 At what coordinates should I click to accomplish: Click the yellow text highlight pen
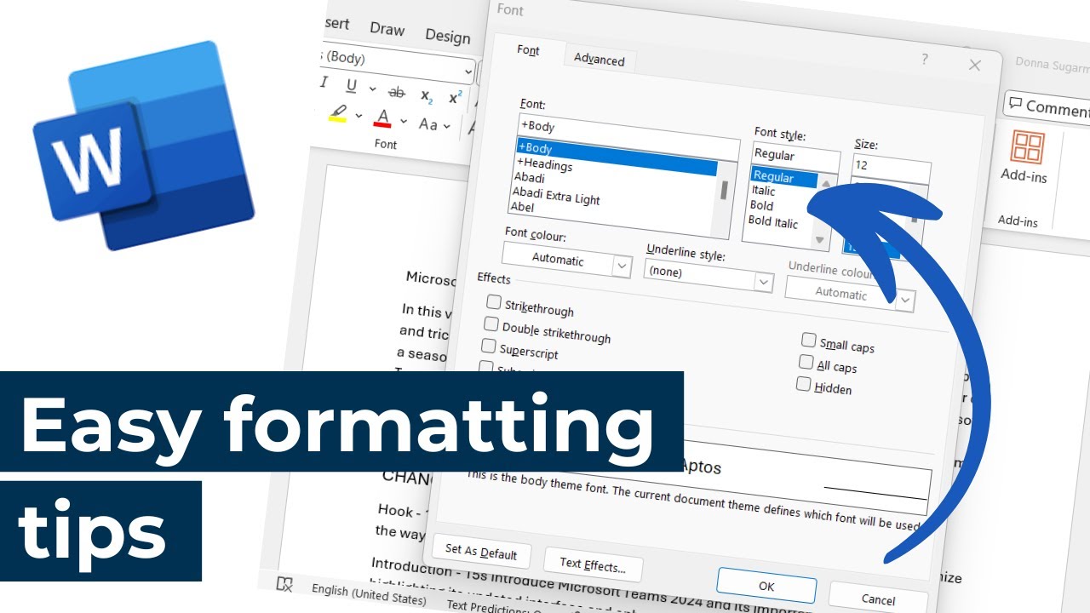[338, 112]
